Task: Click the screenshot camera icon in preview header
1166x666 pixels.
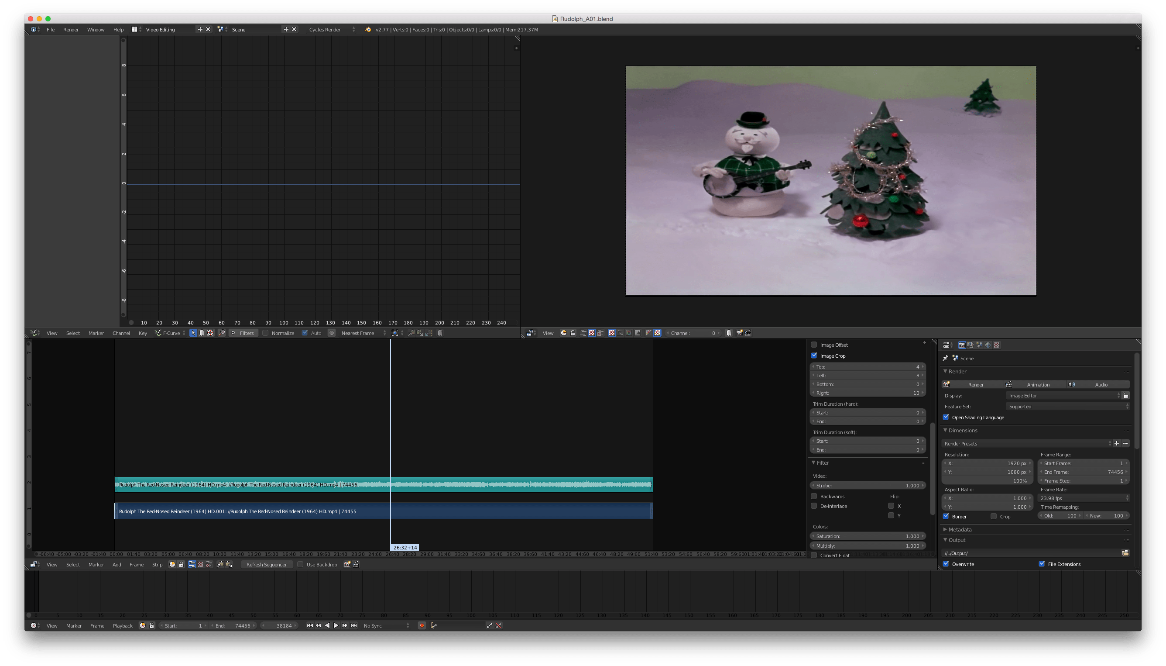Action: tap(740, 334)
